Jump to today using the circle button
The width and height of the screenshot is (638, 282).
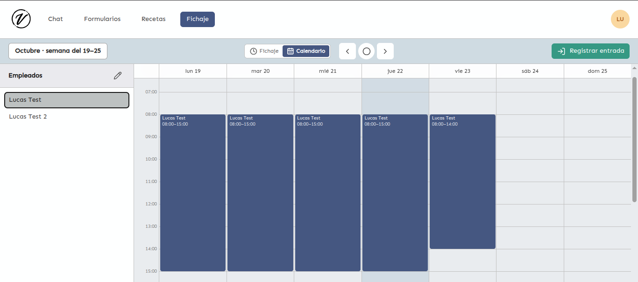[367, 51]
